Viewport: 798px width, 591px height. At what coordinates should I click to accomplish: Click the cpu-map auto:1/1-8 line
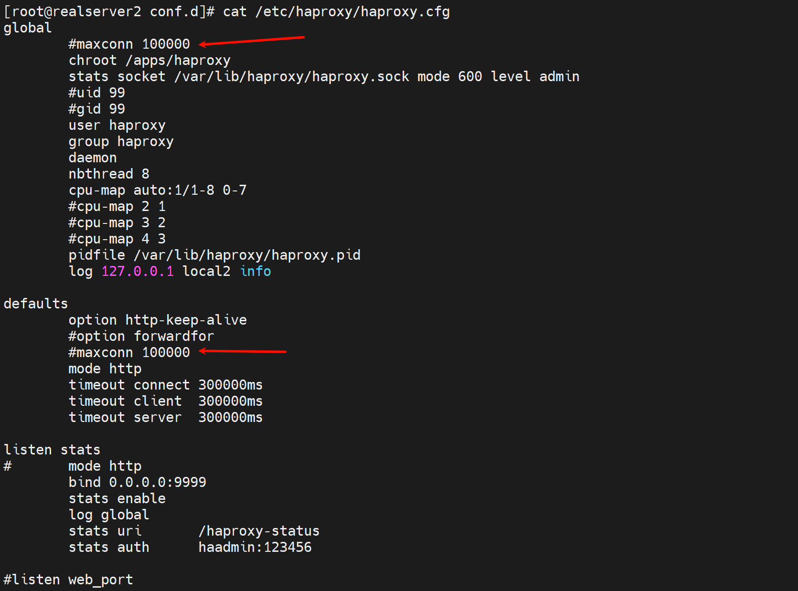[158, 190]
